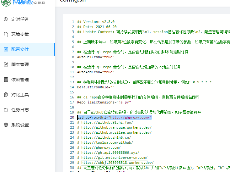
Task: Click the line 16 comment about file extensions
Action: (138, 97)
